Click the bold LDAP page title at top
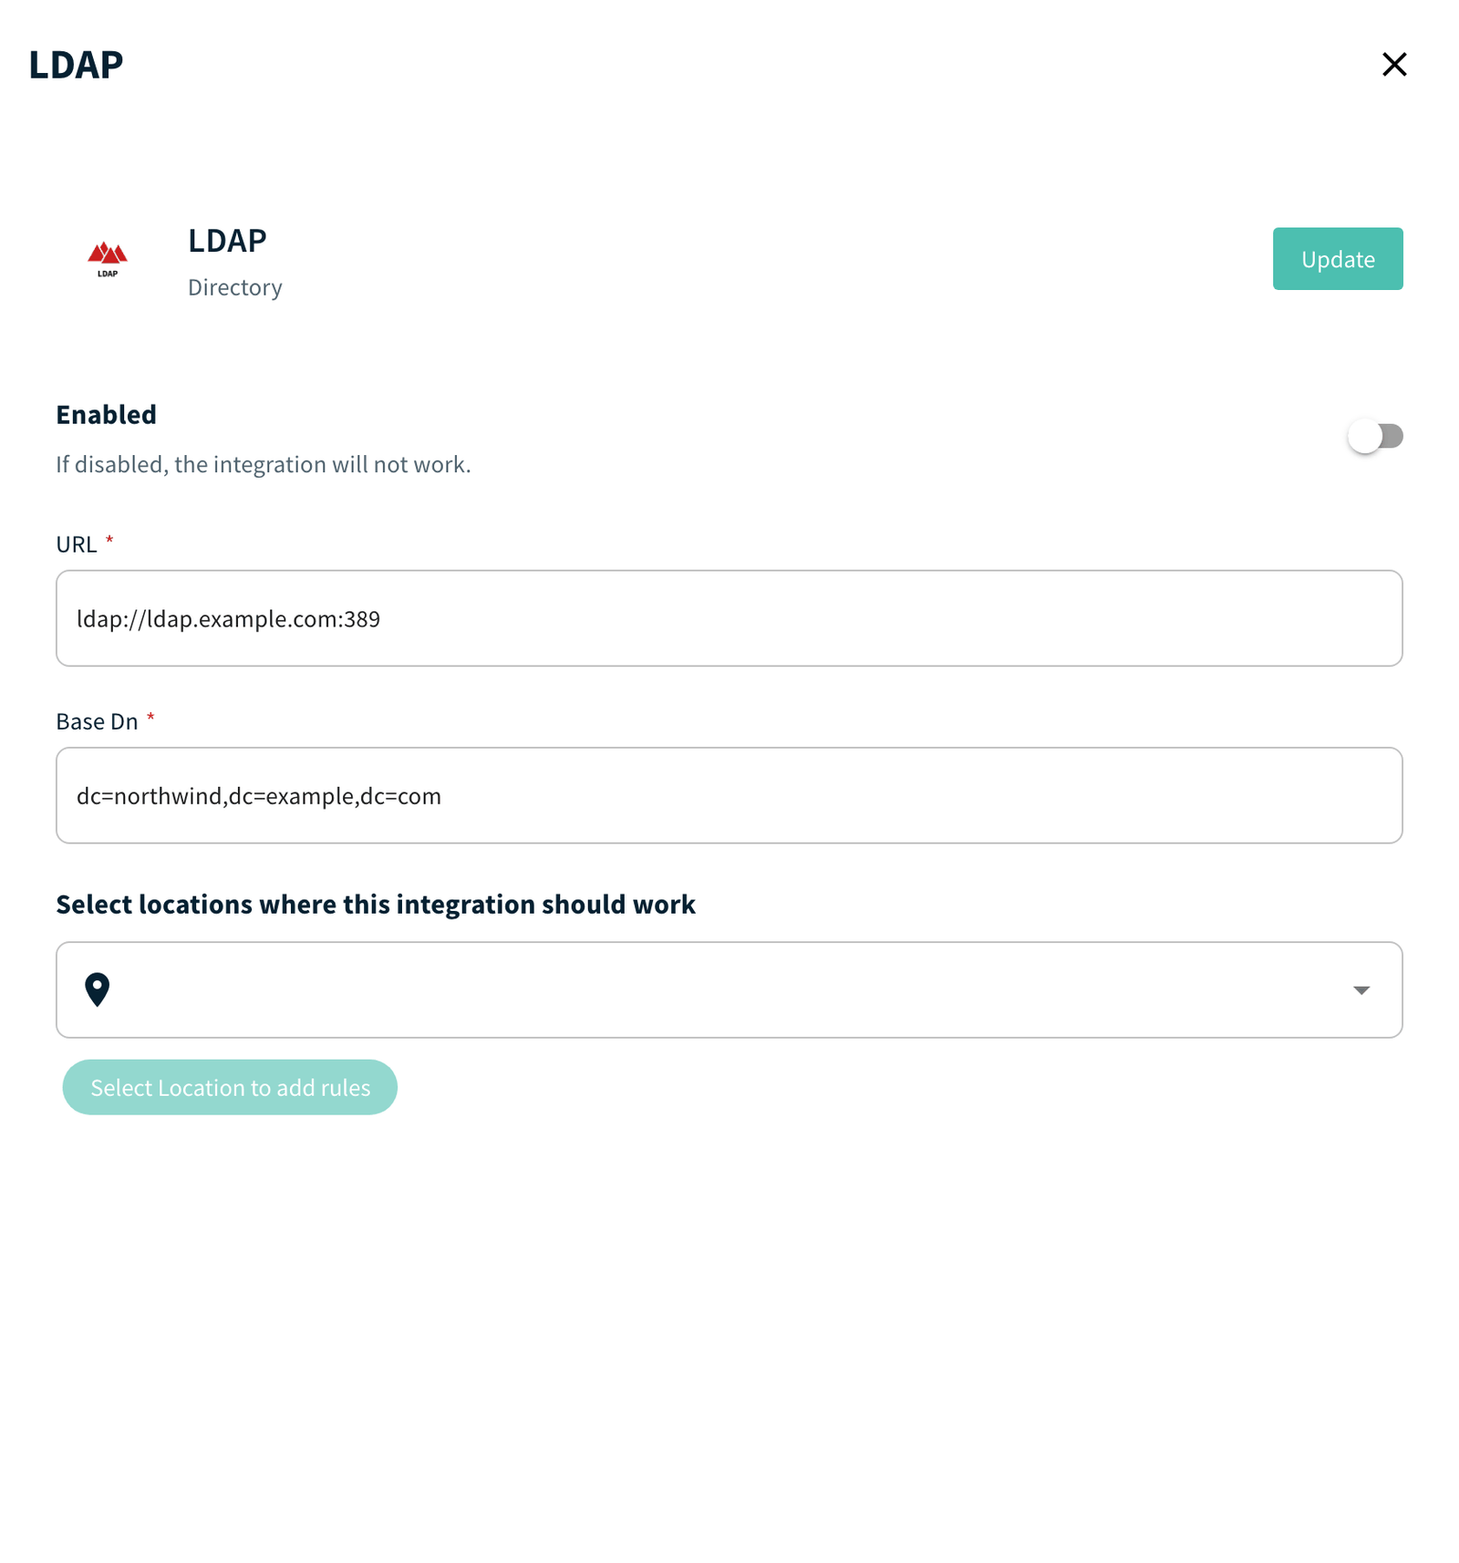This screenshot has height=1563, width=1459. [x=76, y=65]
